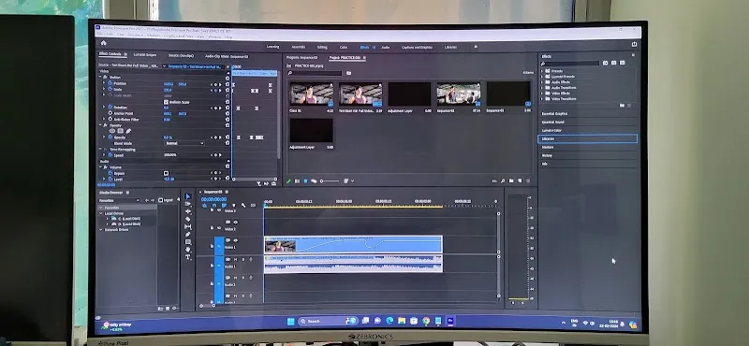Select the Selection tool arrow in timeline toolbar
Viewport: 749px width, 346px height.
tap(188, 196)
